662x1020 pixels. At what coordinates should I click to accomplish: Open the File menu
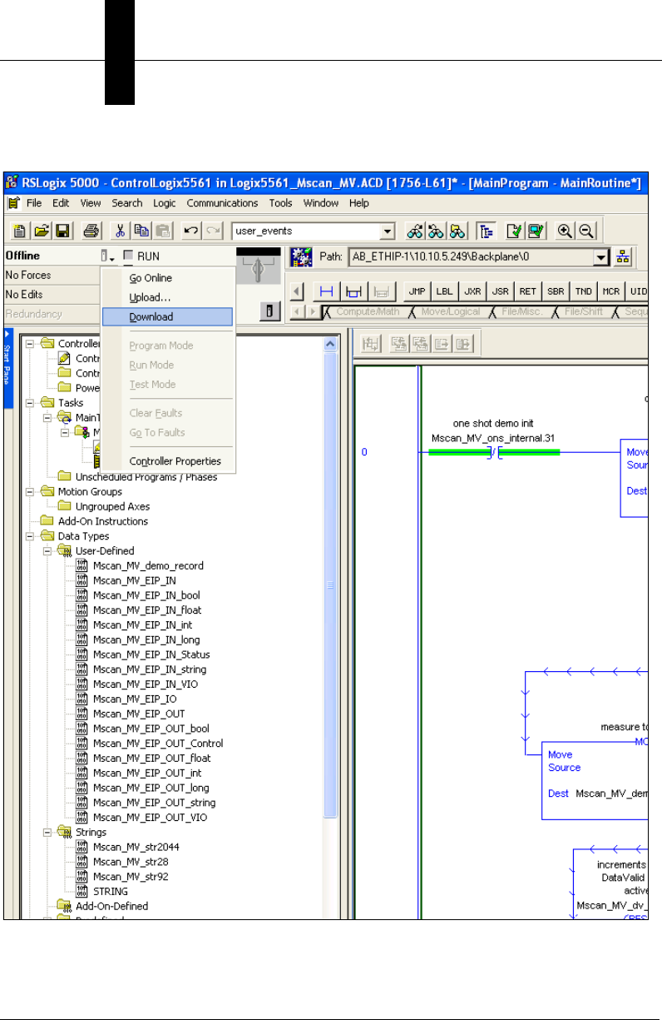[x=34, y=203]
